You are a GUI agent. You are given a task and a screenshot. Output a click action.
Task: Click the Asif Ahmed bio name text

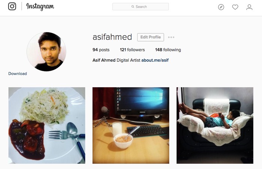tap(104, 60)
